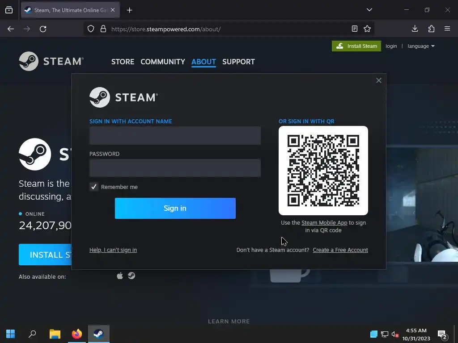Focus the account name input field
The width and height of the screenshot is (458, 343).
click(x=175, y=135)
